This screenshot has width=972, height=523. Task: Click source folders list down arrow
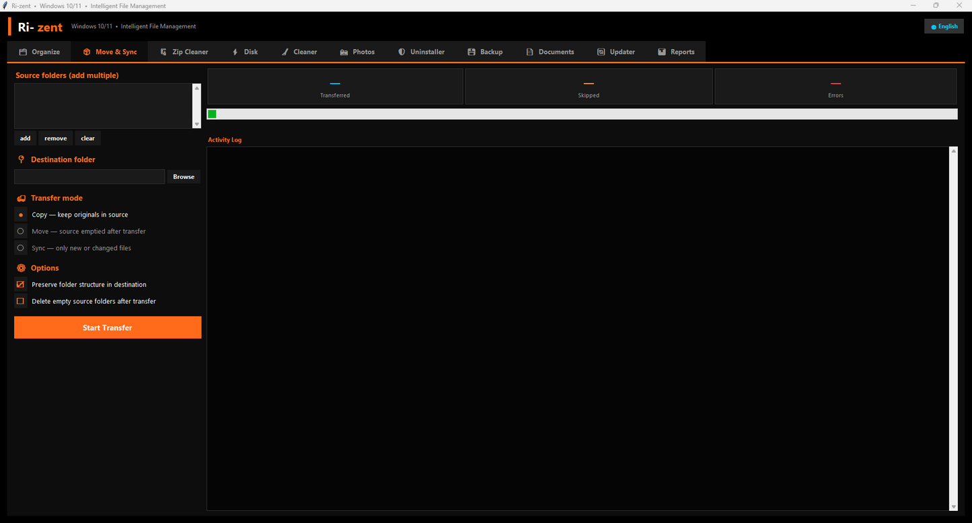(x=196, y=125)
